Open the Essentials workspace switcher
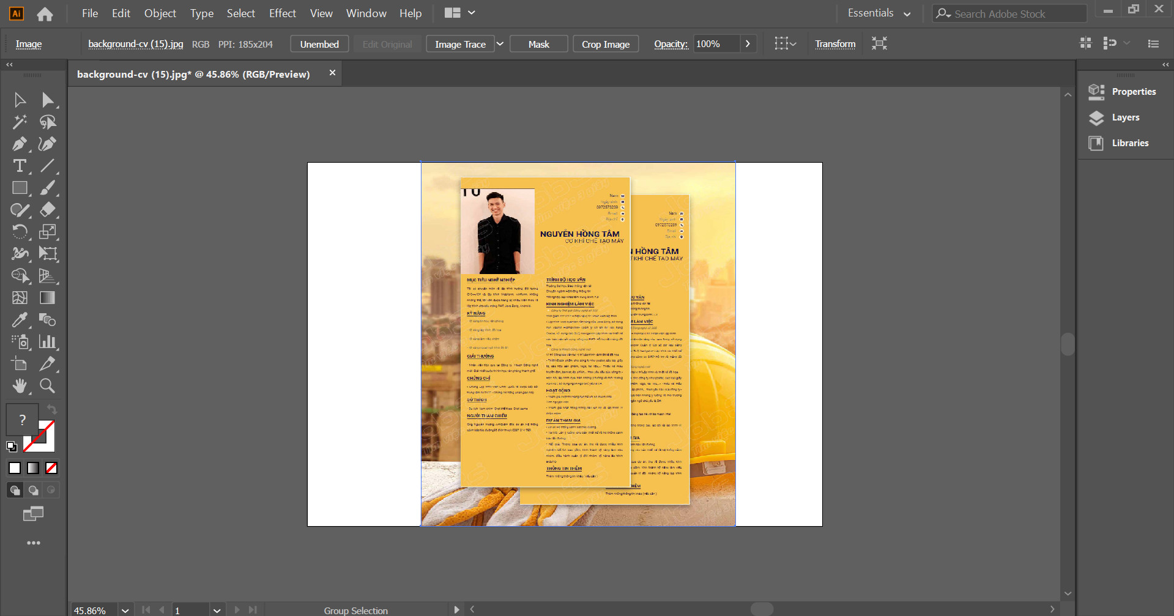Image resolution: width=1174 pixels, height=616 pixels. (x=879, y=13)
